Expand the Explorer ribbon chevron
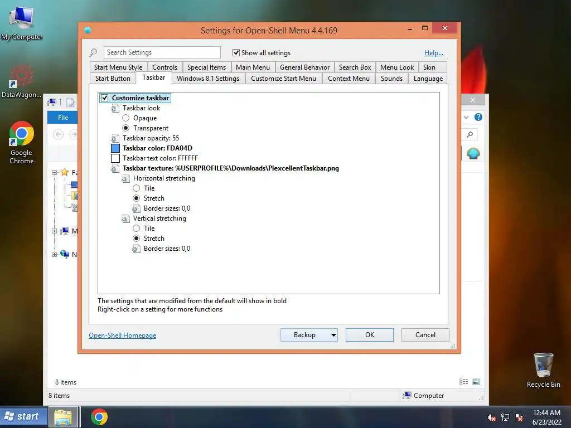 [466, 117]
